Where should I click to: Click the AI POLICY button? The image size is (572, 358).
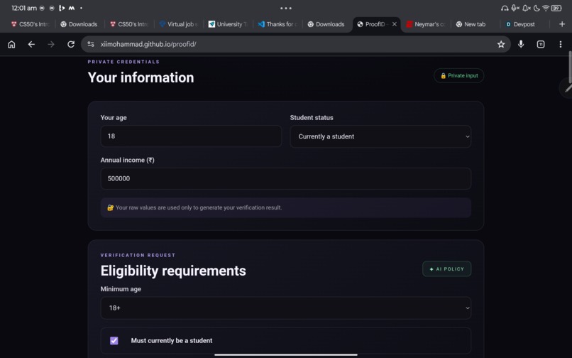coord(446,269)
